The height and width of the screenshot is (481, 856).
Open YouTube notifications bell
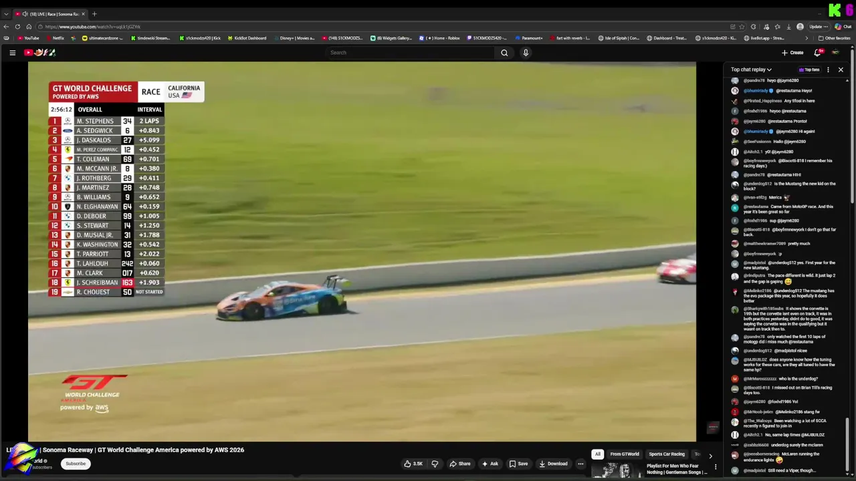click(x=817, y=53)
